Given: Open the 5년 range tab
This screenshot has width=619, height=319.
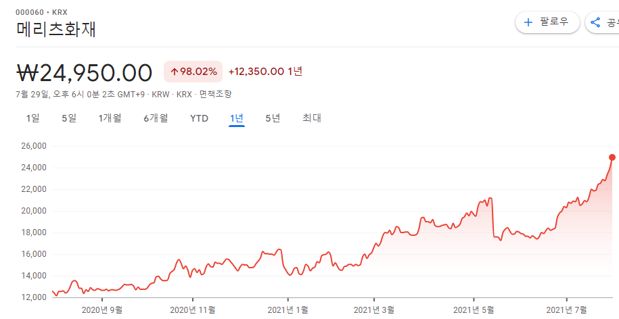Looking at the screenshot, I should pos(273,118).
